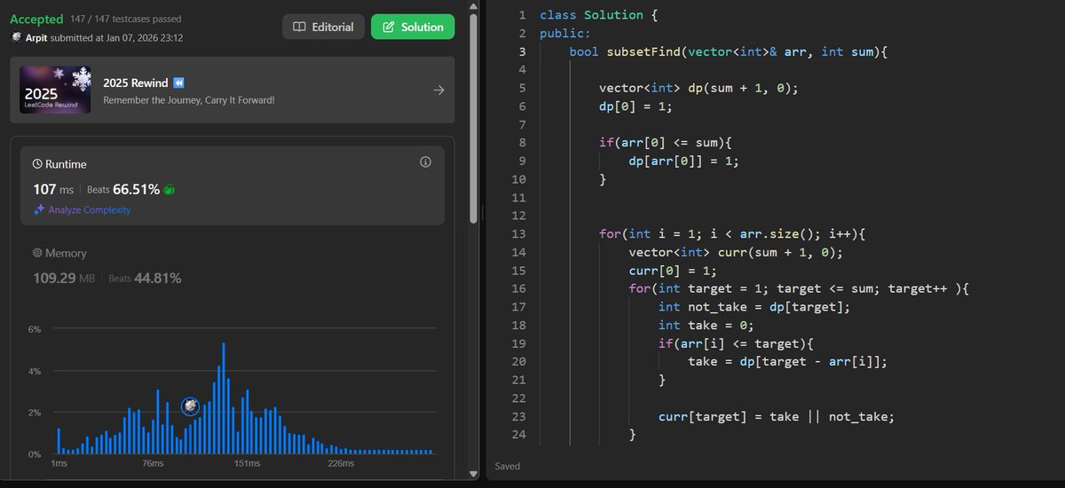Image resolution: width=1065 pixels, height=488 pixels.
Task: Click the tallest bar in the runtime histogram
Action: (x=224, y=397)
